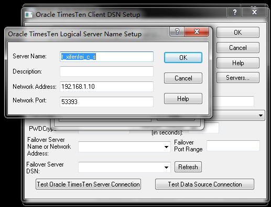Click the question mark help icon in Logical Server Name Setup title bar
This screenshot has width=271, height=207.
177,32
